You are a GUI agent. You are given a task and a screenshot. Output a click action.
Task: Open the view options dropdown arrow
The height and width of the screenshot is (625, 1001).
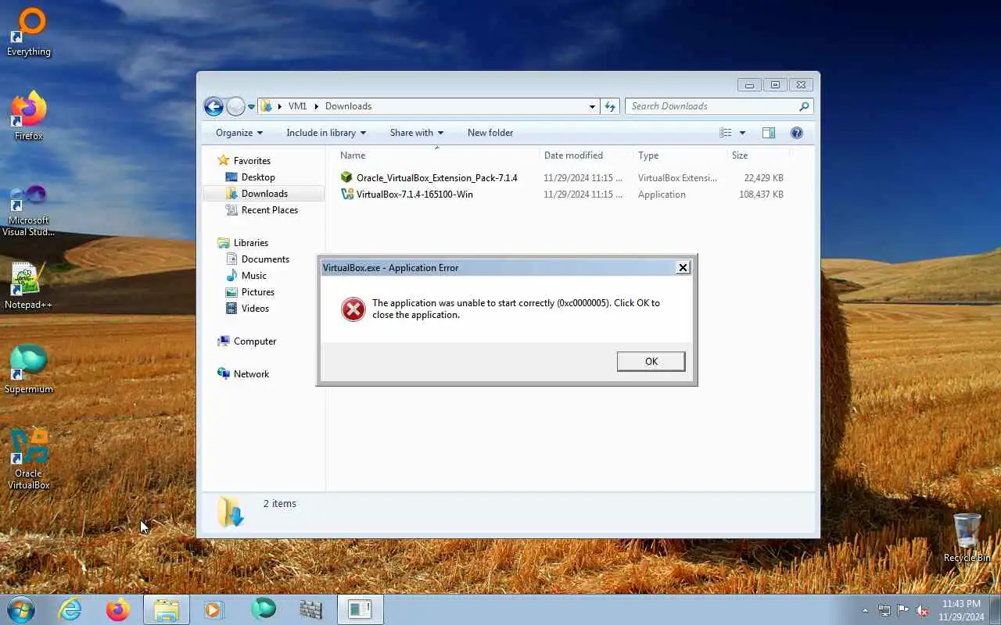tap(742, 133)
